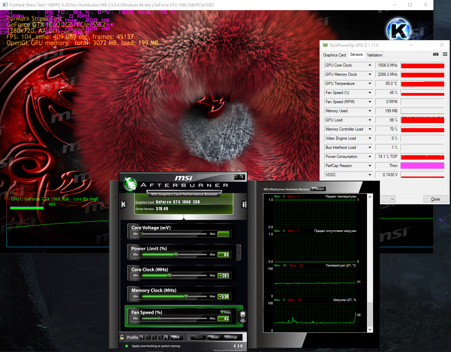The image size is (451, 352).
Task: Click the Core Voltage value field
Action: (x=223, y=234)
